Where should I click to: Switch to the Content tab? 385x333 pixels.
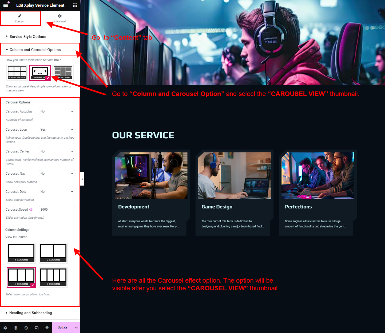[x=20, y=18]
